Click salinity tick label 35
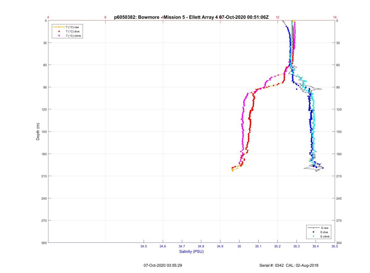The width and height of the screenshot is (370, 273). point(239,246)
